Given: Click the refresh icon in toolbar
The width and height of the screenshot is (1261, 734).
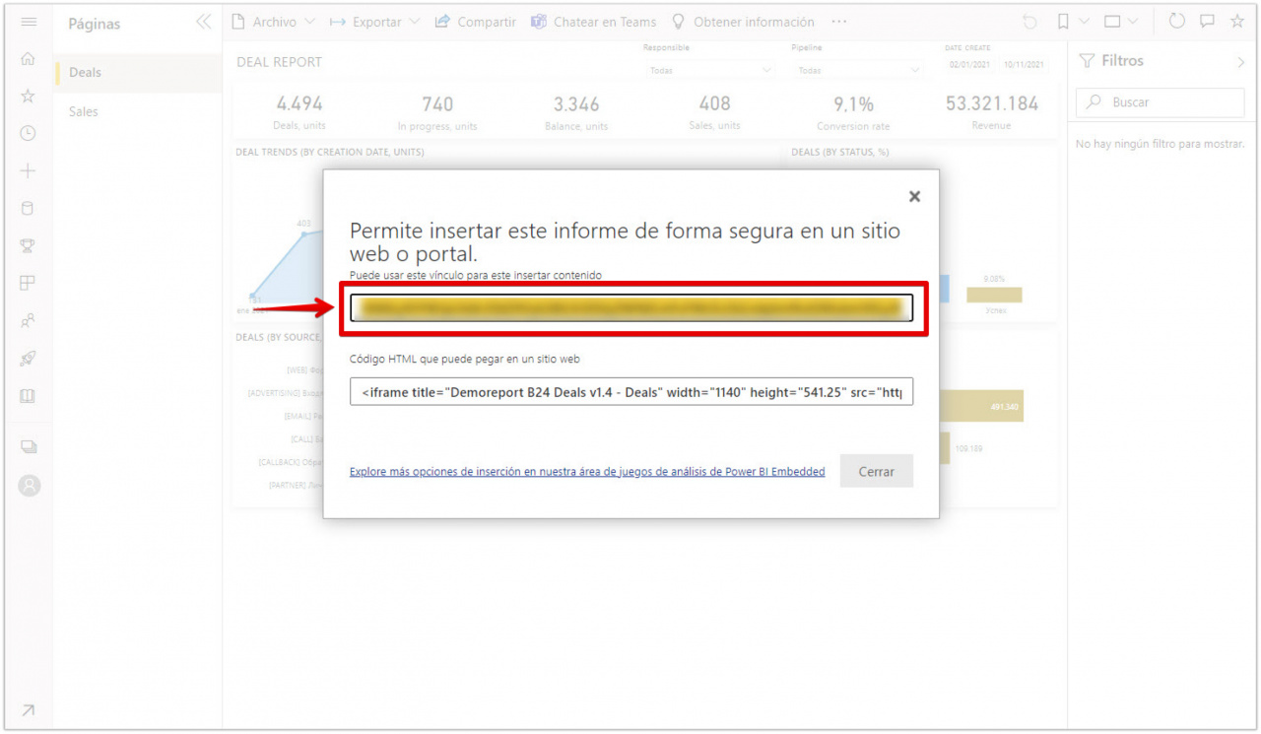Looking at the screenshot, I should pyautogui.click(x=1177, y=22).
